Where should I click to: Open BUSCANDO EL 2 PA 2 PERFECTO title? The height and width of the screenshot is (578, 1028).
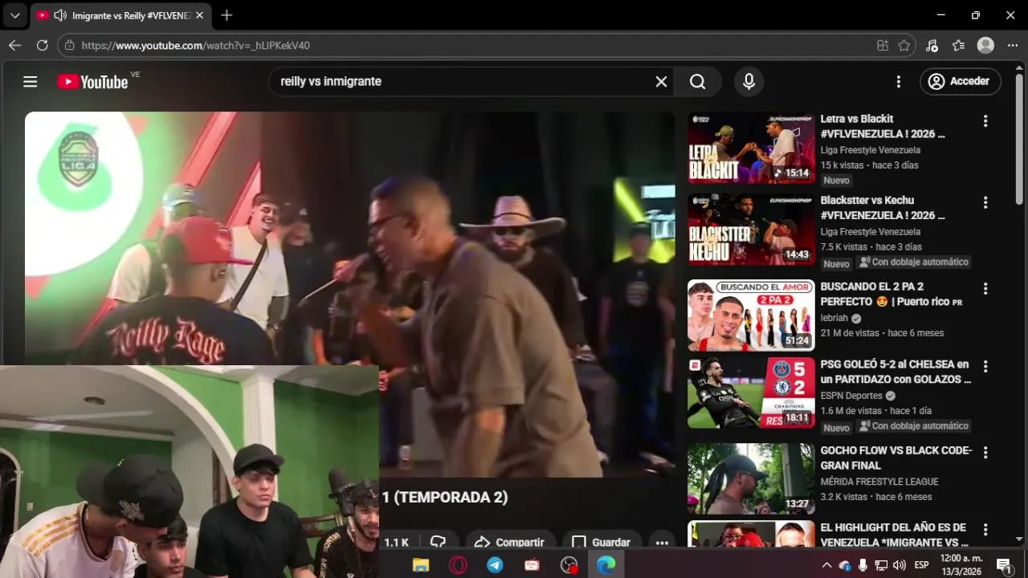point(891,294)
